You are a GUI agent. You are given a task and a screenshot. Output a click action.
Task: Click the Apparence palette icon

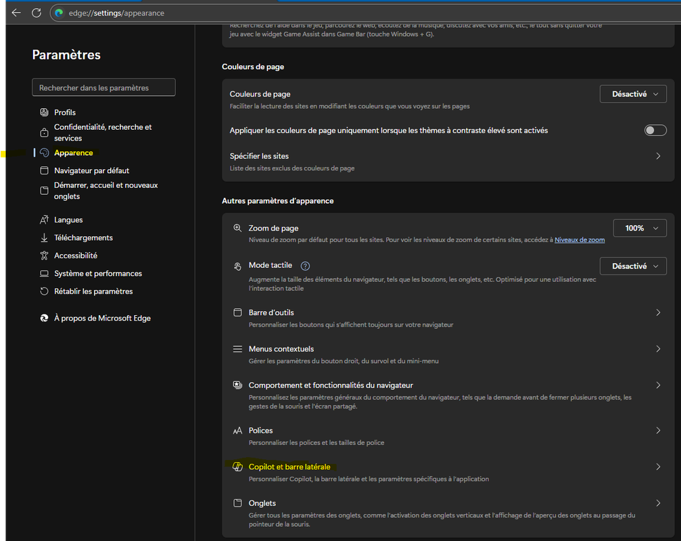click(44, 152)
